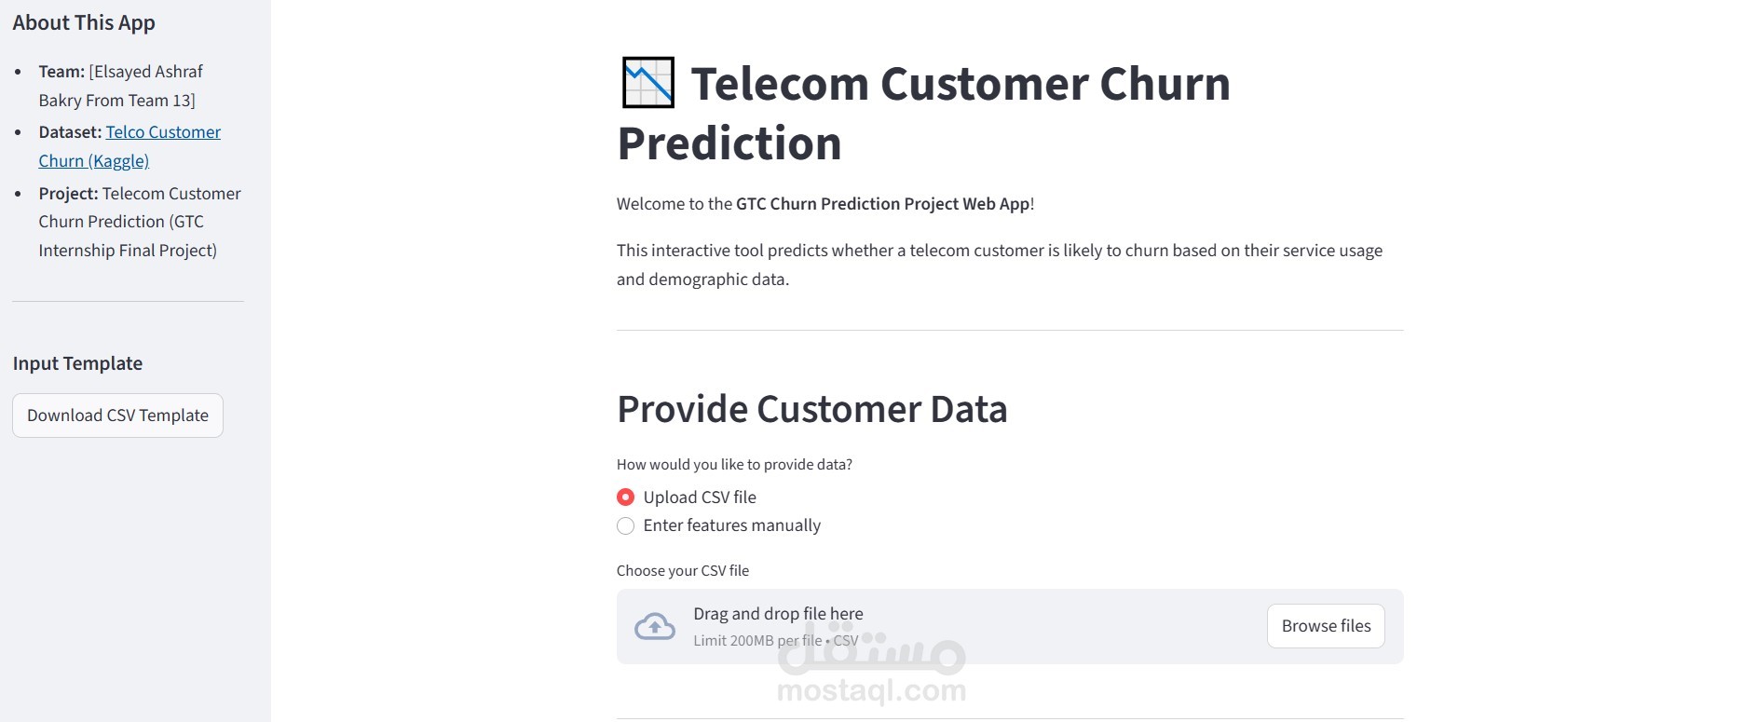The width and height of the screenshot is (1744, 722).
Task: Click the Team entry in the sidebar list
Action: point(120,86)
